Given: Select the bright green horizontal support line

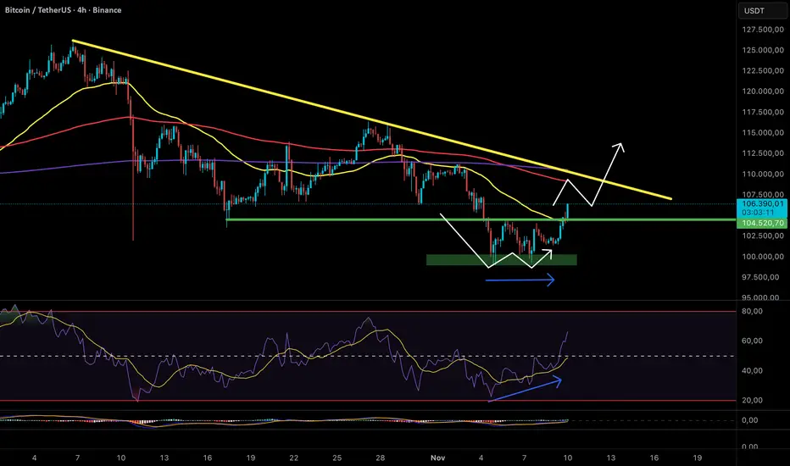Looking at the screenshot, I should 481,219.
